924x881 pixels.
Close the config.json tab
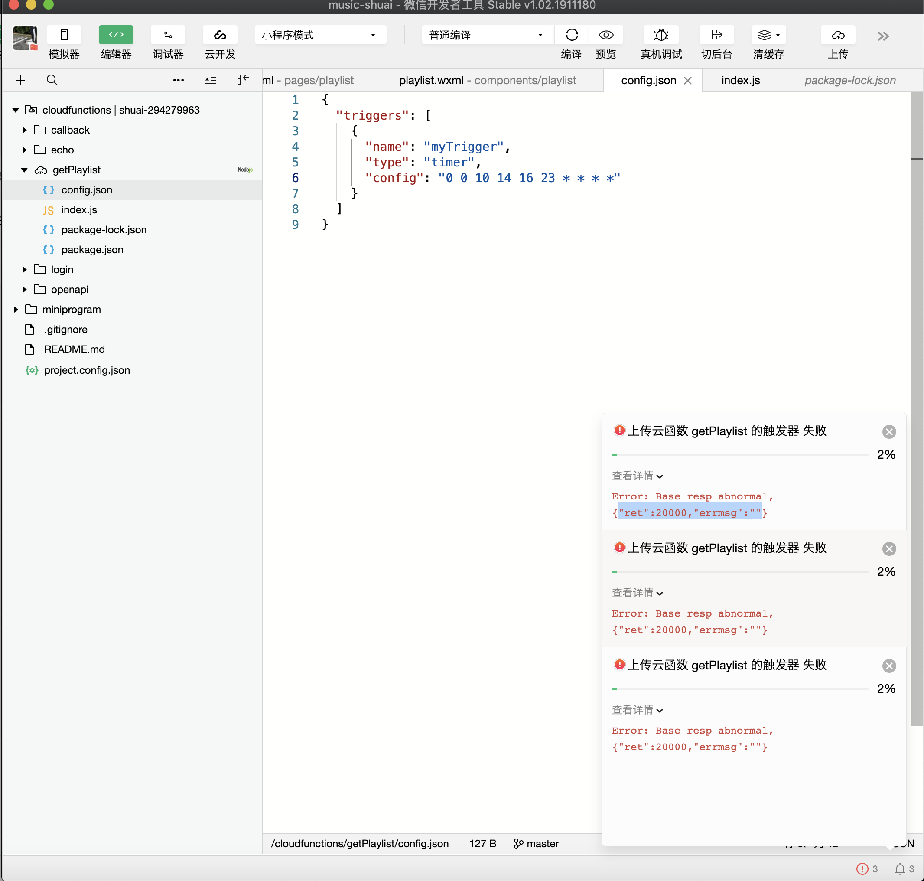click(x=688, y=80)
